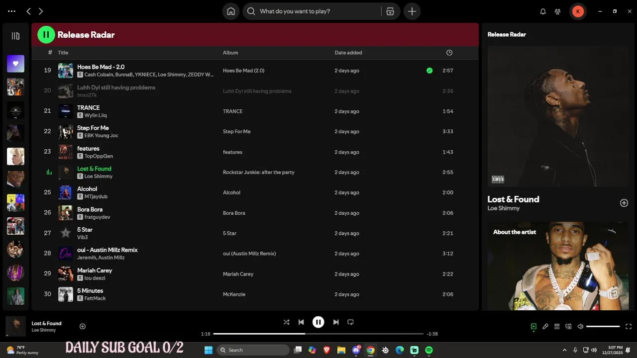Open Microsoft Edge in taskbar
637x358 pixels.
(400, 350)
